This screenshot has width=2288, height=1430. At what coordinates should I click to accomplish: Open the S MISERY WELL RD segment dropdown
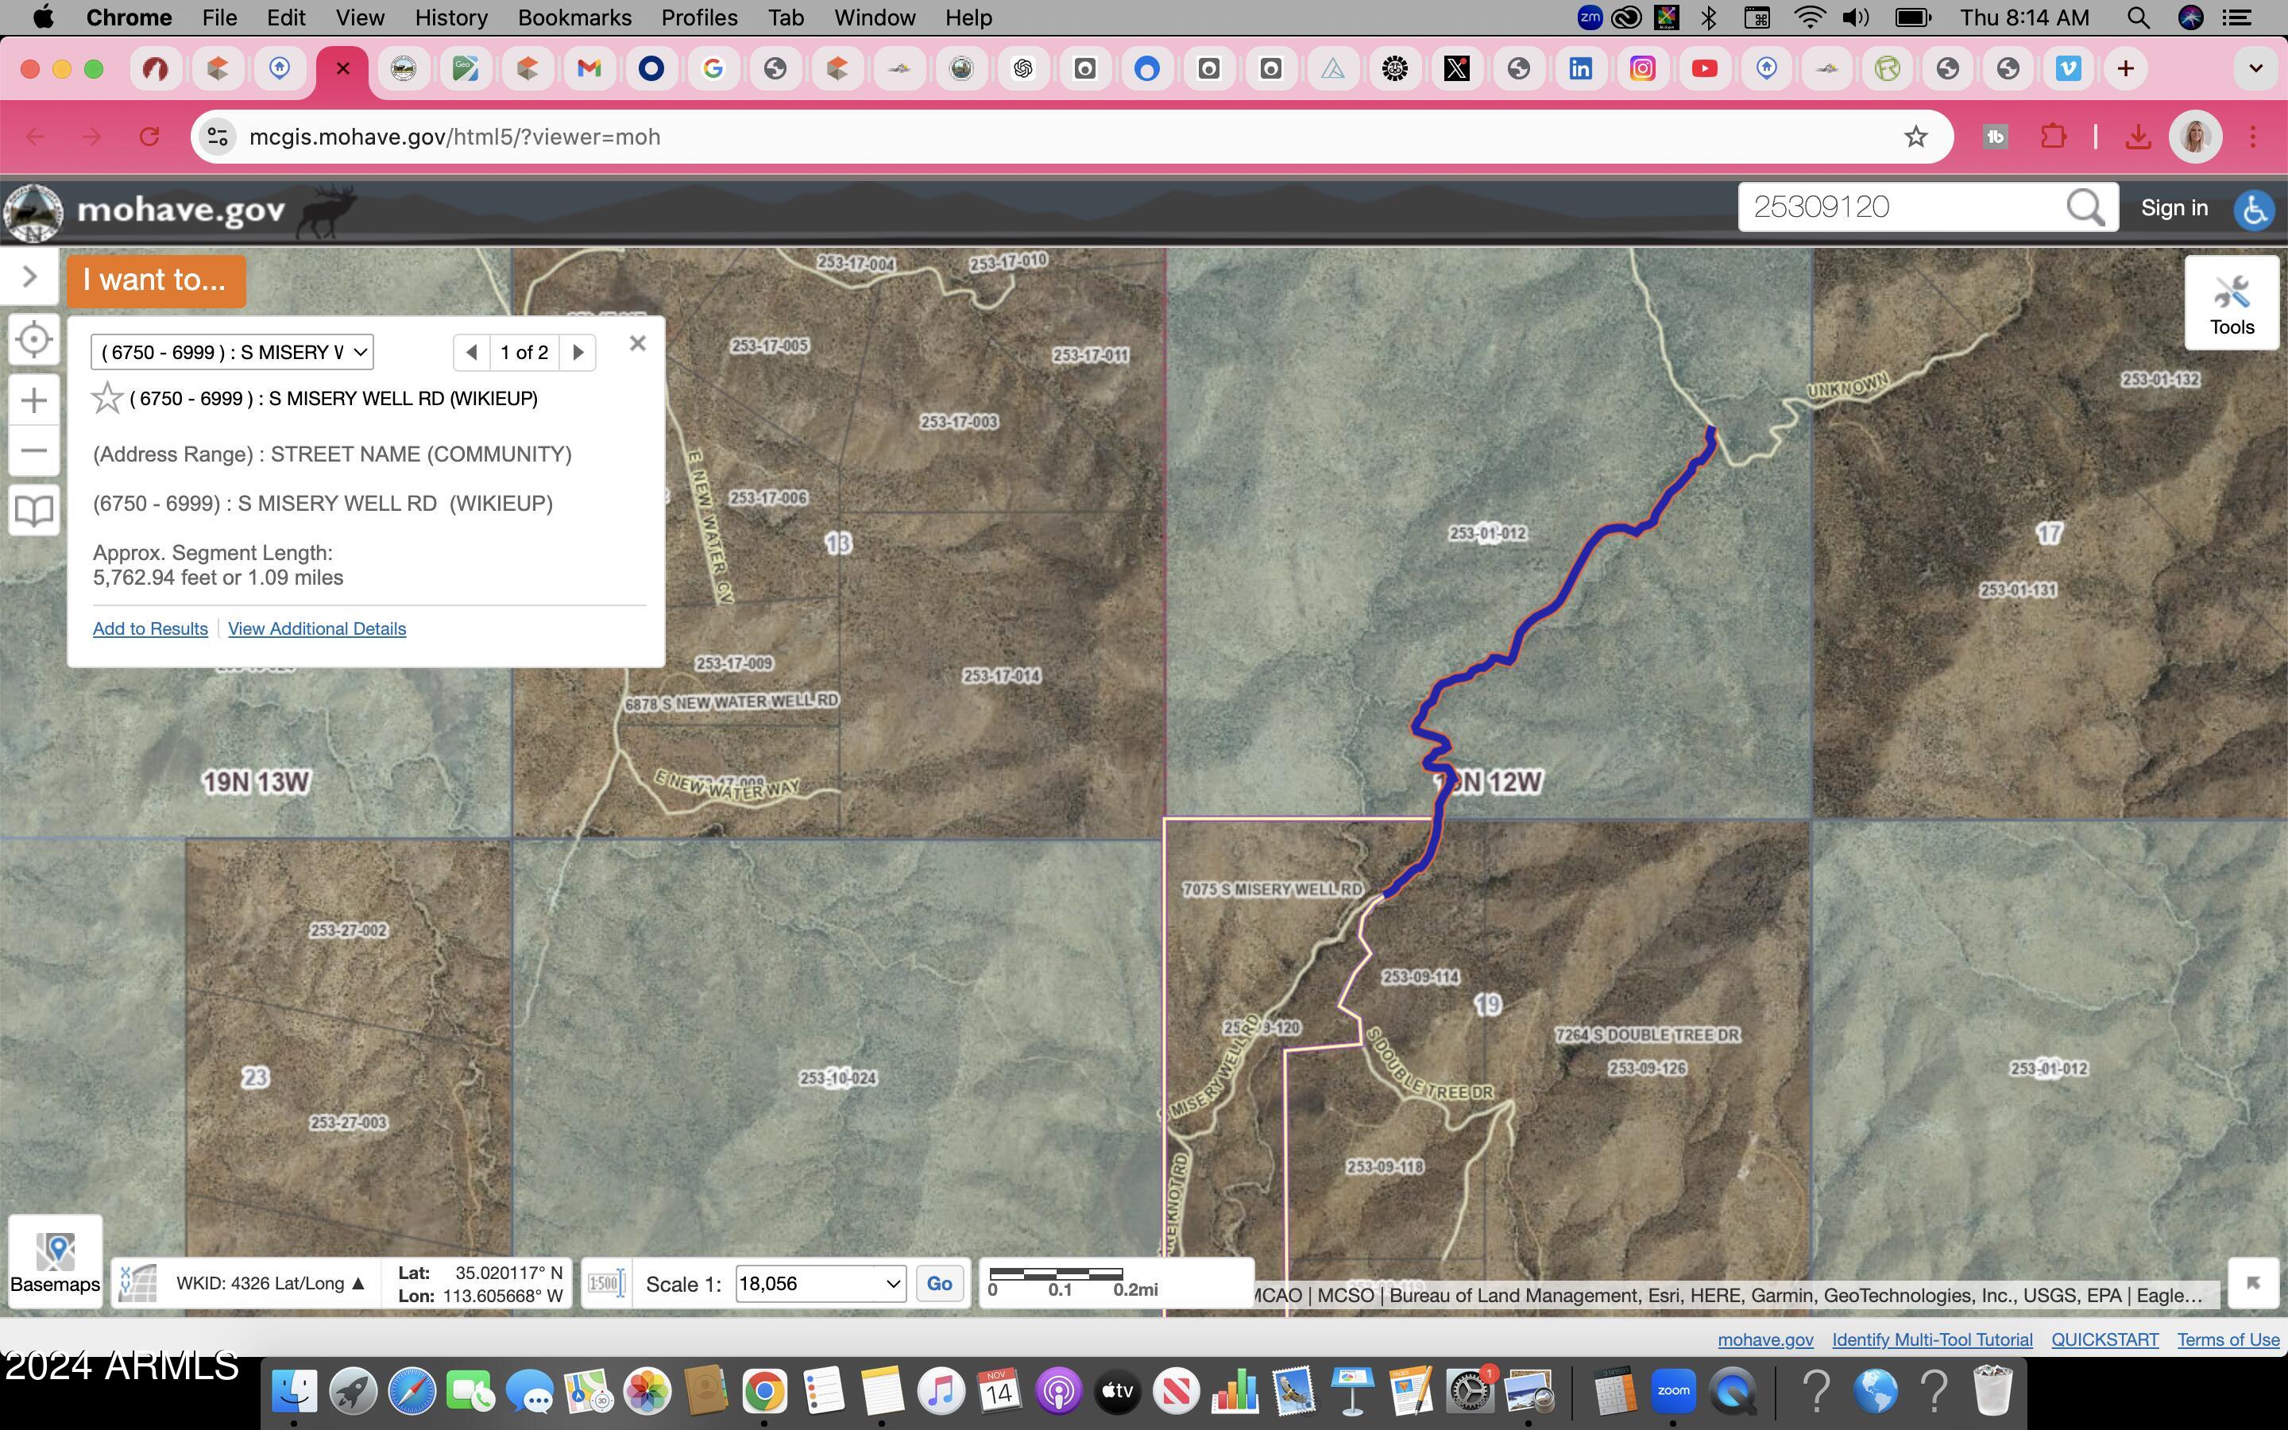click(232, 351)
